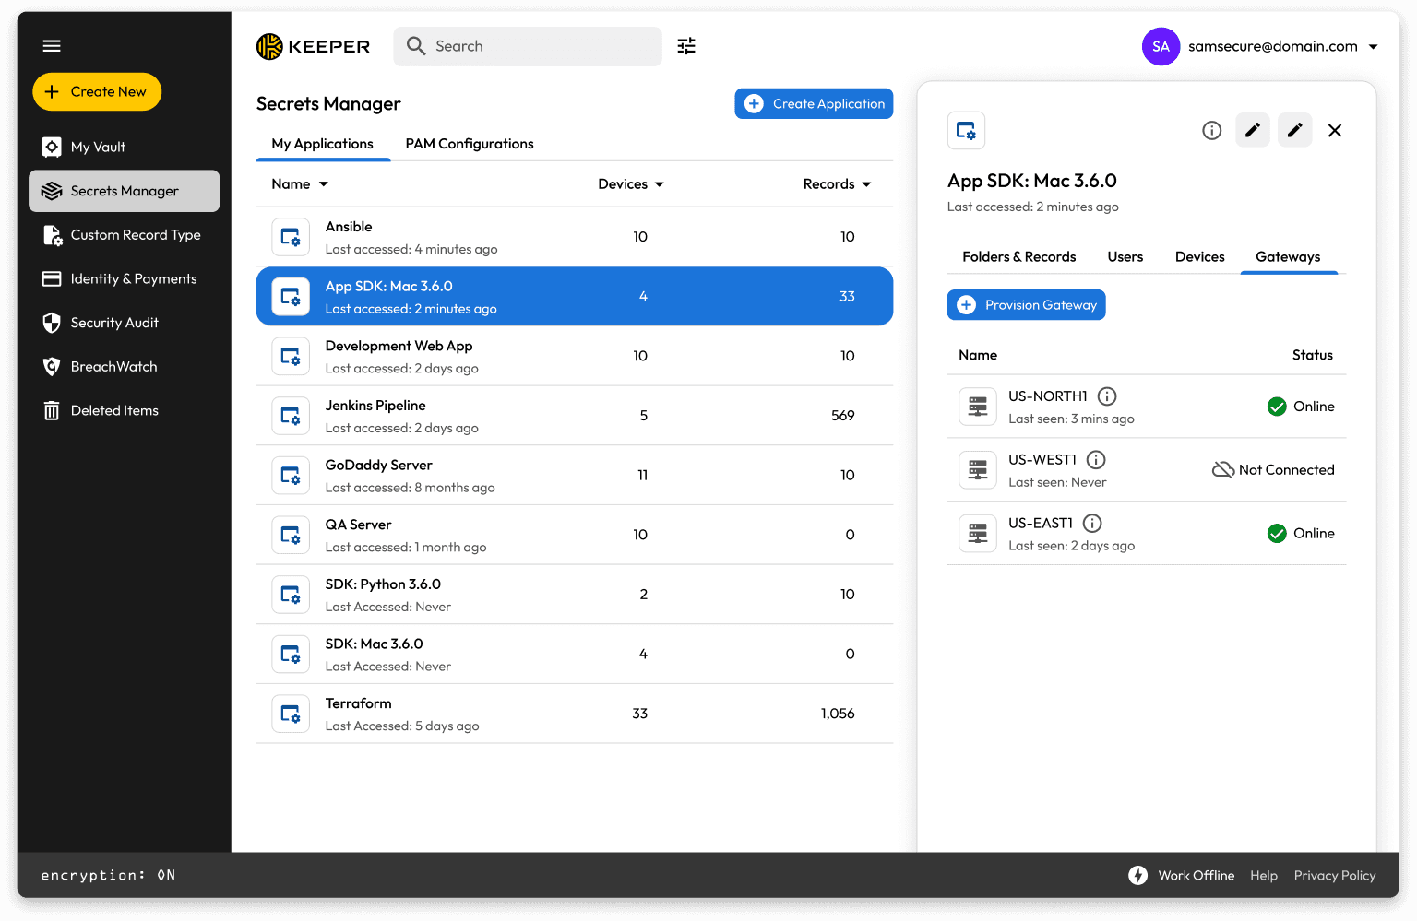Click the Work Offline lightning icon
The width and height of the screenshot is (1417, 921).
(1137, 876)
